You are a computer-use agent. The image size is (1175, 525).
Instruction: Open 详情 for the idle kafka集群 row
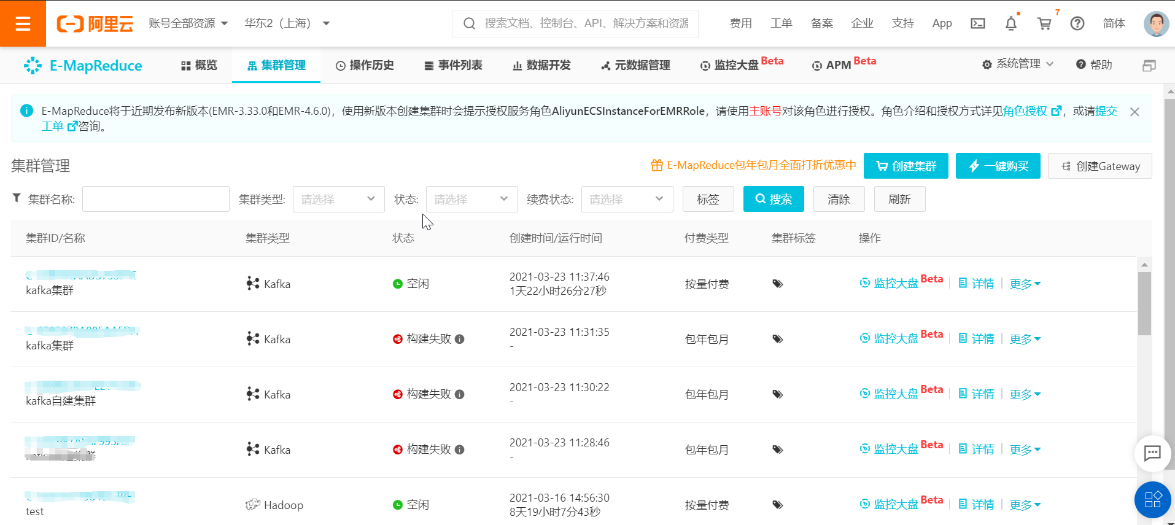(x=977, y=284)
